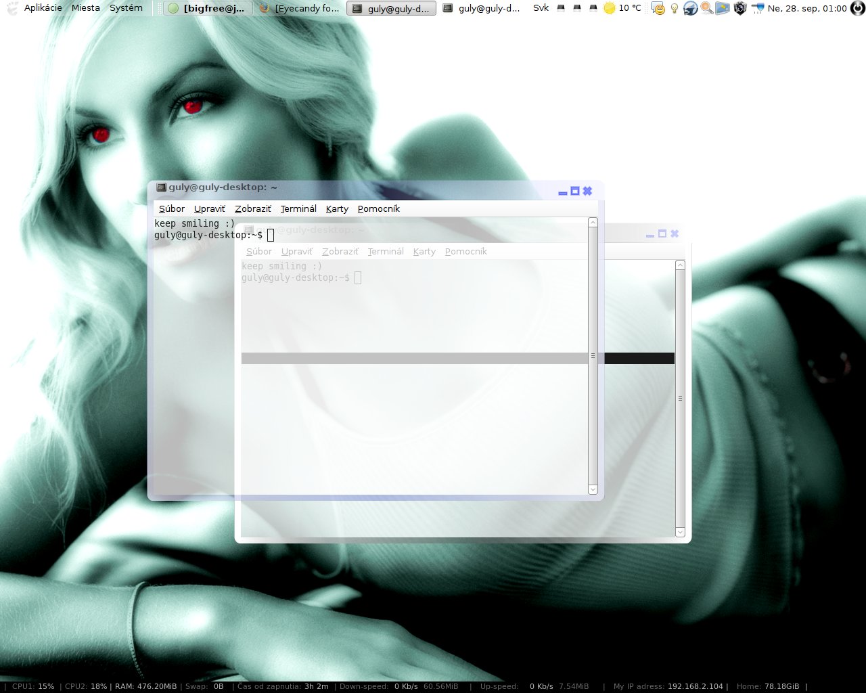Image resolution: width=866 pixels, height=693 pixels.
Task: Switch to the [bigfree@j... taskbar window
Action: click(208, 8)
